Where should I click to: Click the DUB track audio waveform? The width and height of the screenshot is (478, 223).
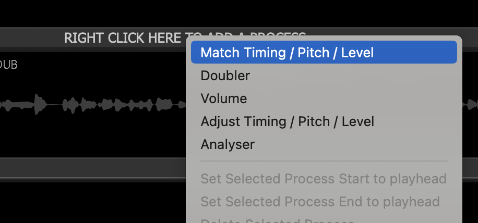coord(94,105)
